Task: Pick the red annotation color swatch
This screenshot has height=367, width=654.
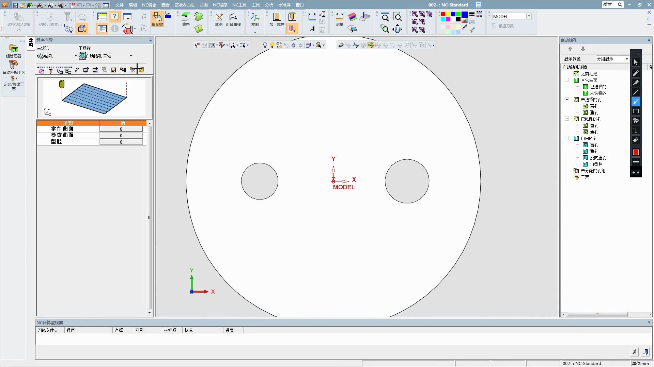Action: tap(636, 152)
